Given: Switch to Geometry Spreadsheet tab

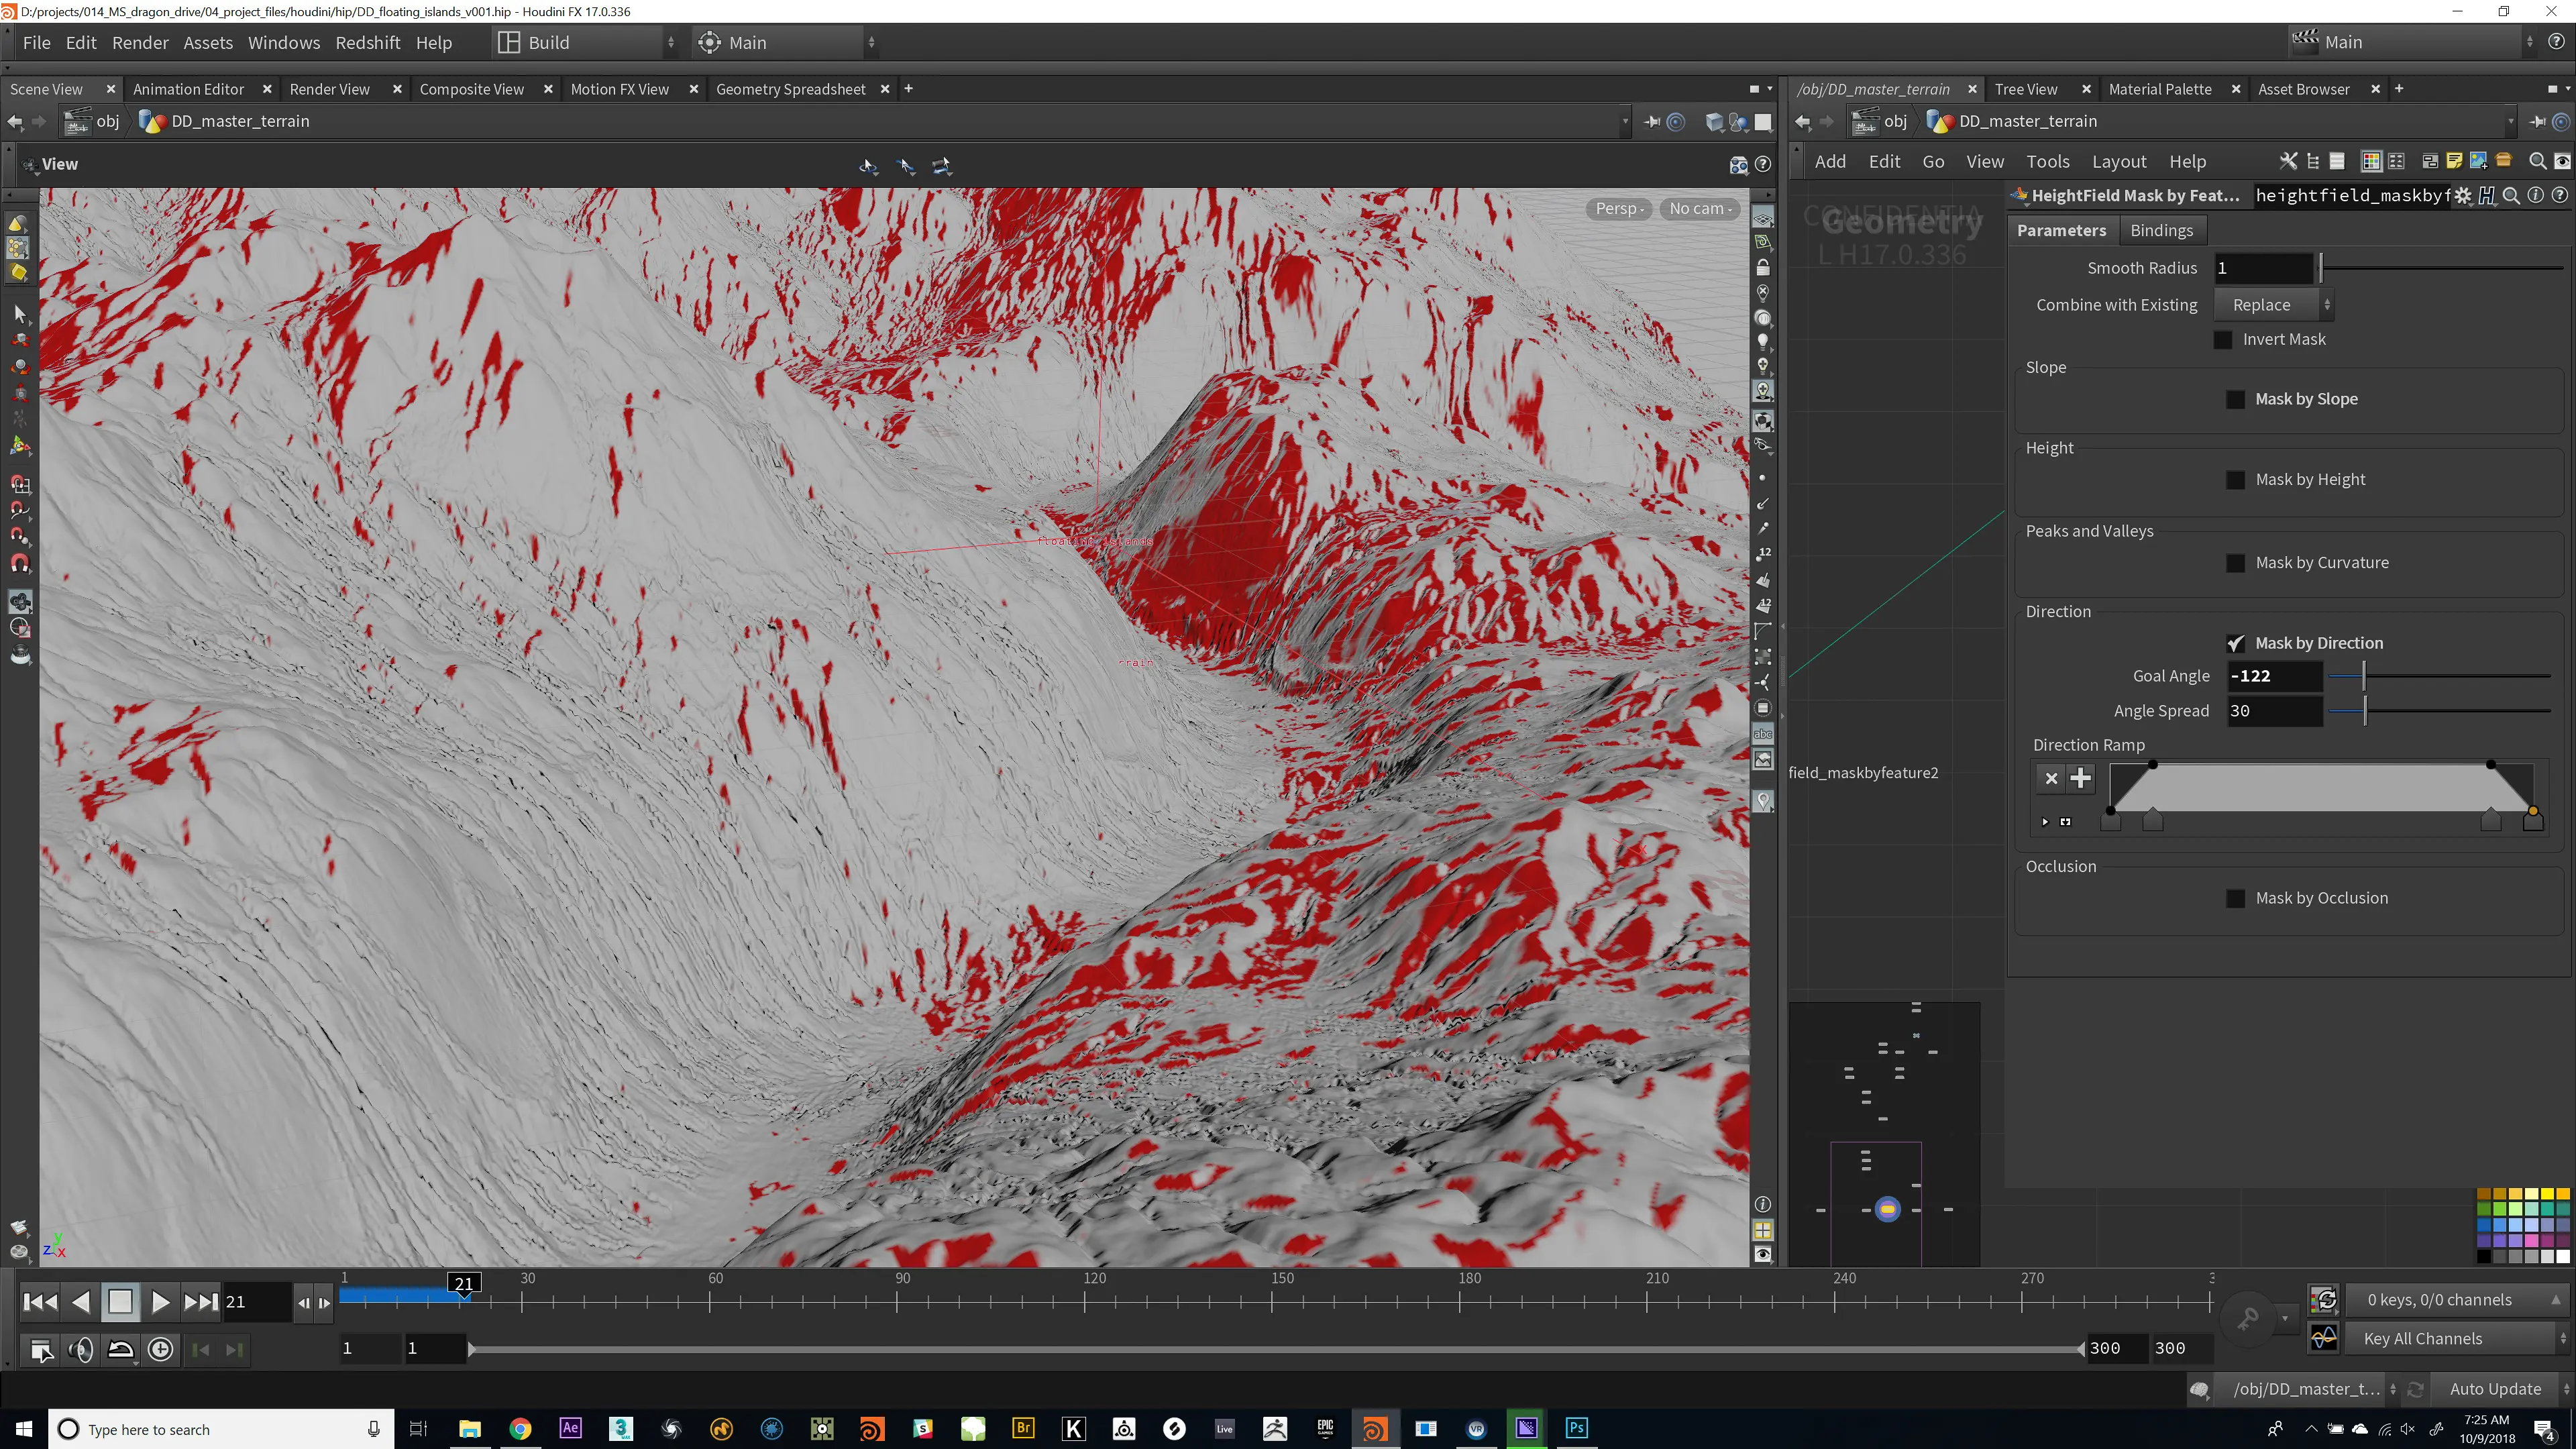Looking at the screenshot, I should pyautogui.click(x=790, y=89).
